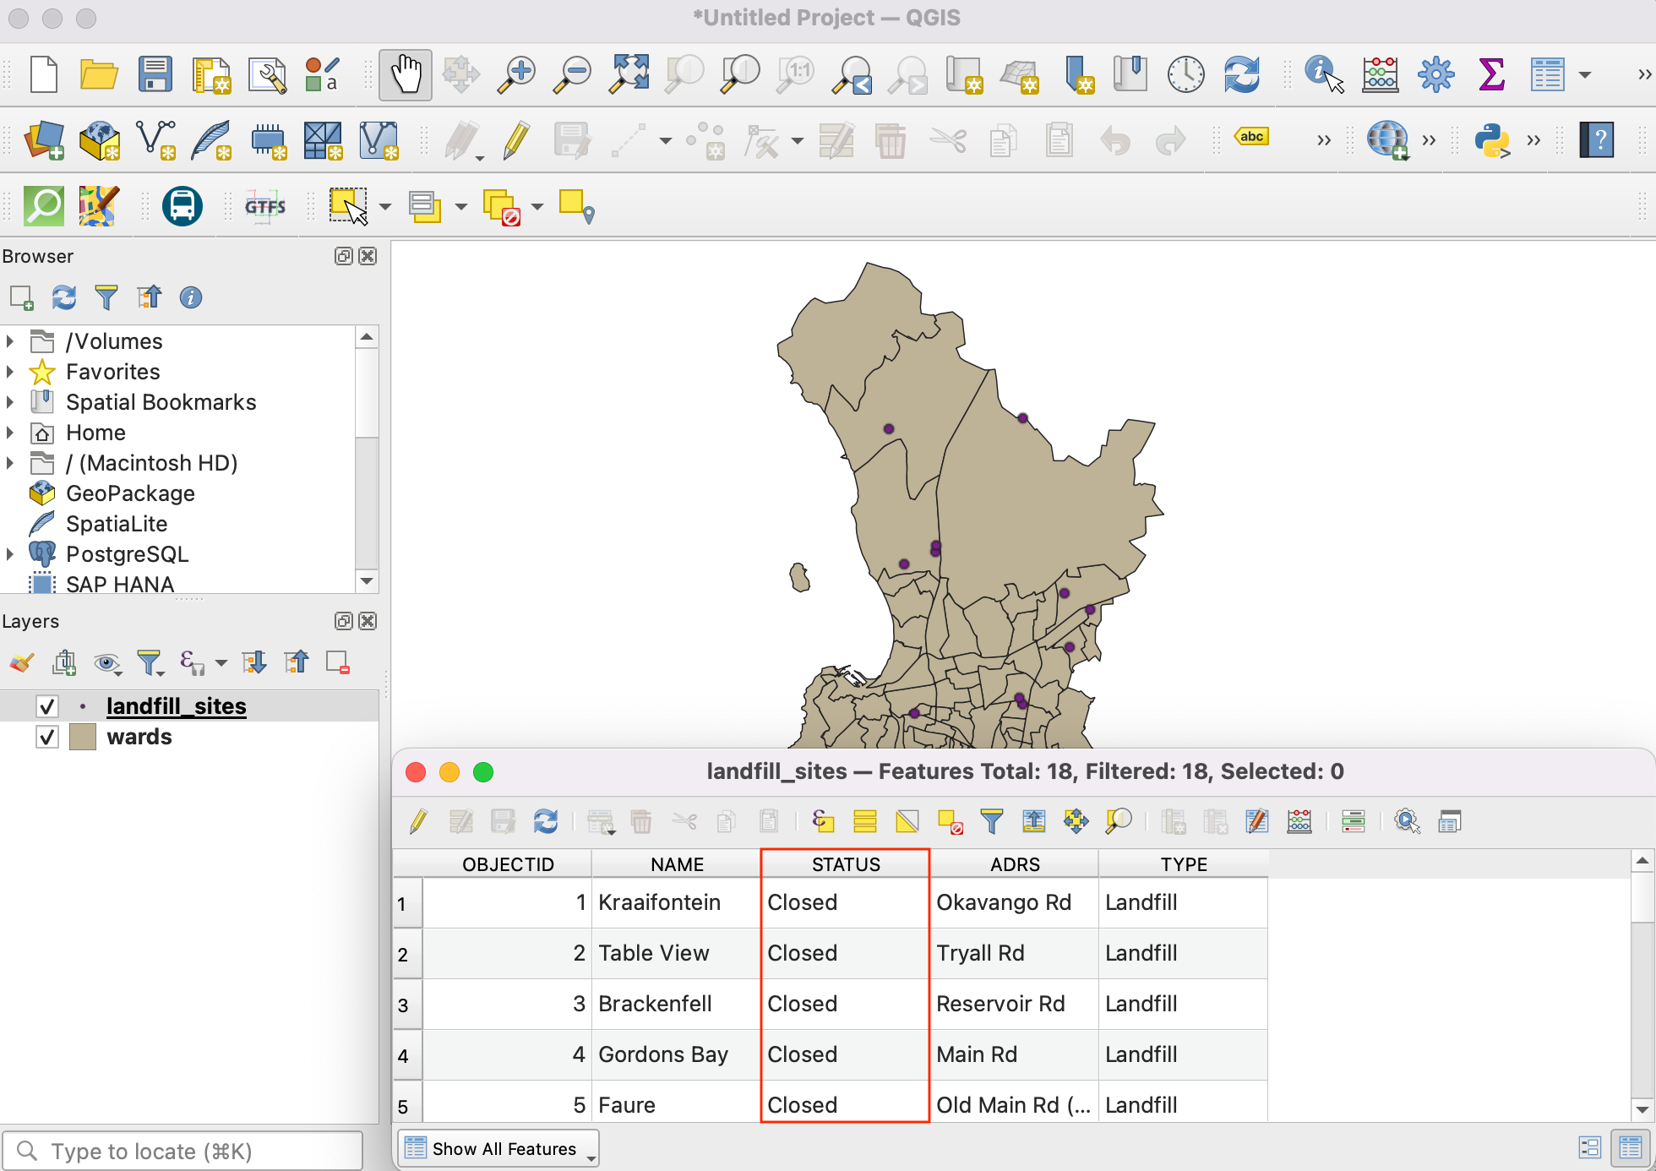Switch attribute table to form view
The image size is (1656, 1171).
coord(1589,1148)
